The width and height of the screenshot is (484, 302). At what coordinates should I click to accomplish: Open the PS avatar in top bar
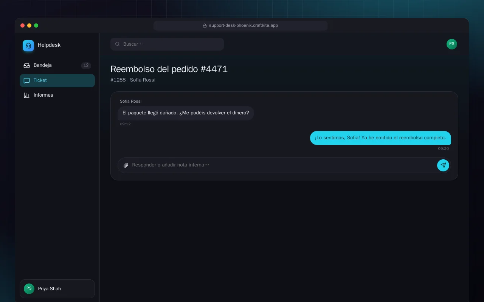451,44
